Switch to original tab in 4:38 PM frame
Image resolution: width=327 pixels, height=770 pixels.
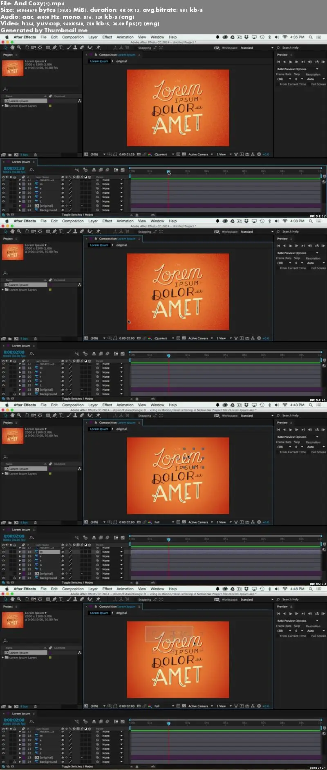pos(121,245)
